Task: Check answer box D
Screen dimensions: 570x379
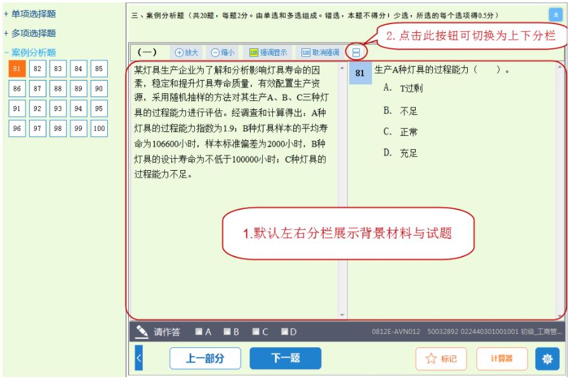Action: [x=284, y=331]
